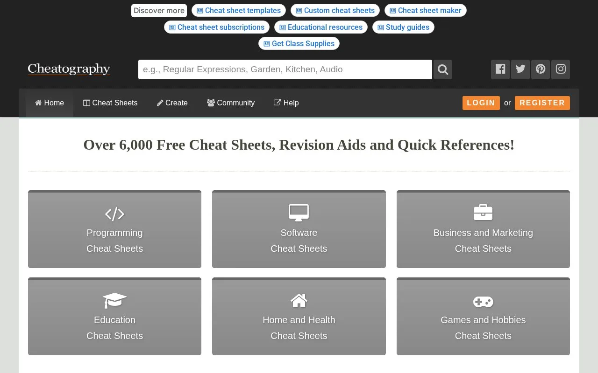Click the Programming code brackets icon
The width and height of the screenshot is (598, 373).
(x=114, y=214)
